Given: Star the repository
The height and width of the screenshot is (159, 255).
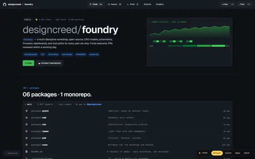Looking at the screenshot, I should coord(228,4).
